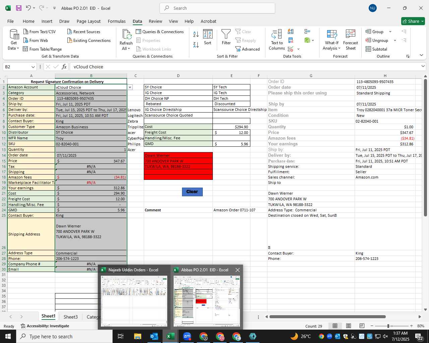429x343 pixels.
Task: Switch to the Home tab
Action: click(x=28, y=21)
